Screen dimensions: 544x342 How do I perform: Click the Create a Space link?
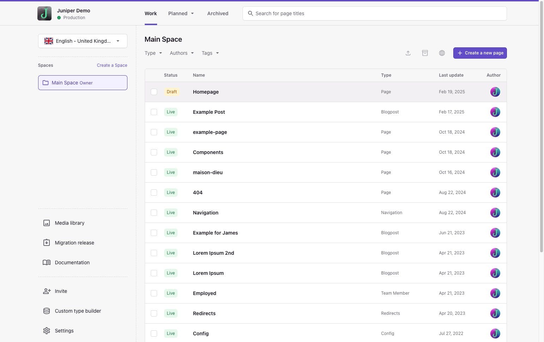(x=112, y=65)
